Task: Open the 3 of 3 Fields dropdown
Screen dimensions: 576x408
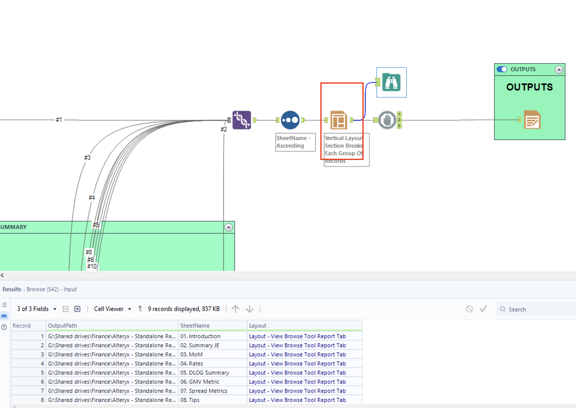Action: coord(36,309)
